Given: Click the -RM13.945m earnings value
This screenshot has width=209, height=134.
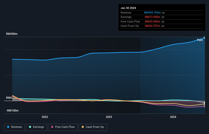Looking at the screenshot, I should coord(152,17).
